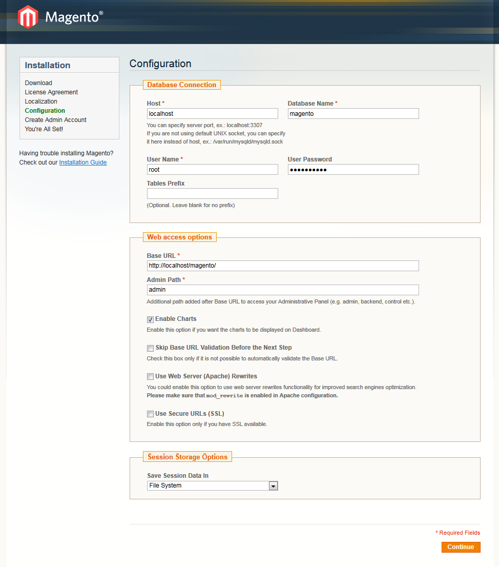Screen dimensions: 499x567
Task: Select the Localization step in sidebar
Action: tap(41, 102)
